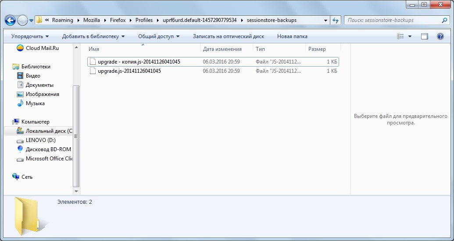454x241 pixels.
Task: Toggle the preview pane button
Action: 425,36
